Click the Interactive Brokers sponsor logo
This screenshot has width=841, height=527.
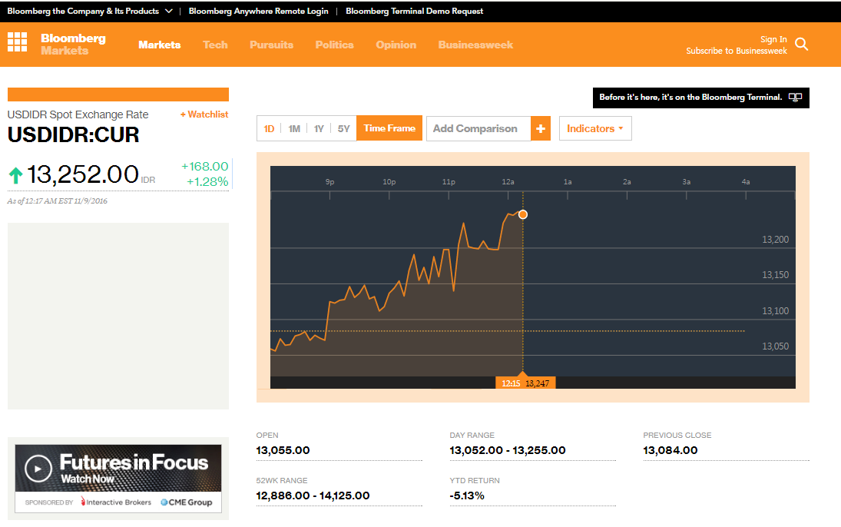[116, 502]
